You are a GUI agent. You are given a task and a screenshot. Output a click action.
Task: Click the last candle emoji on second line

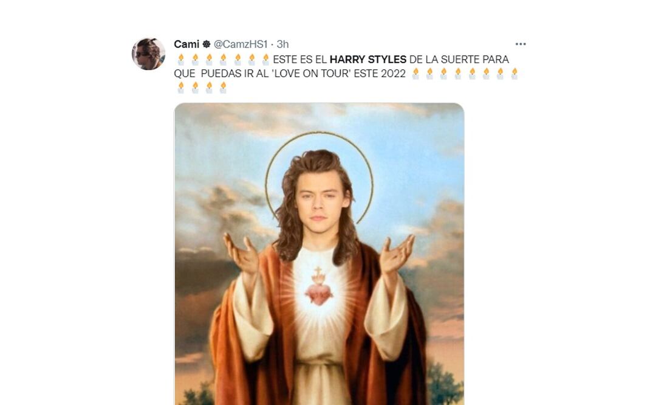pos(514,74)
